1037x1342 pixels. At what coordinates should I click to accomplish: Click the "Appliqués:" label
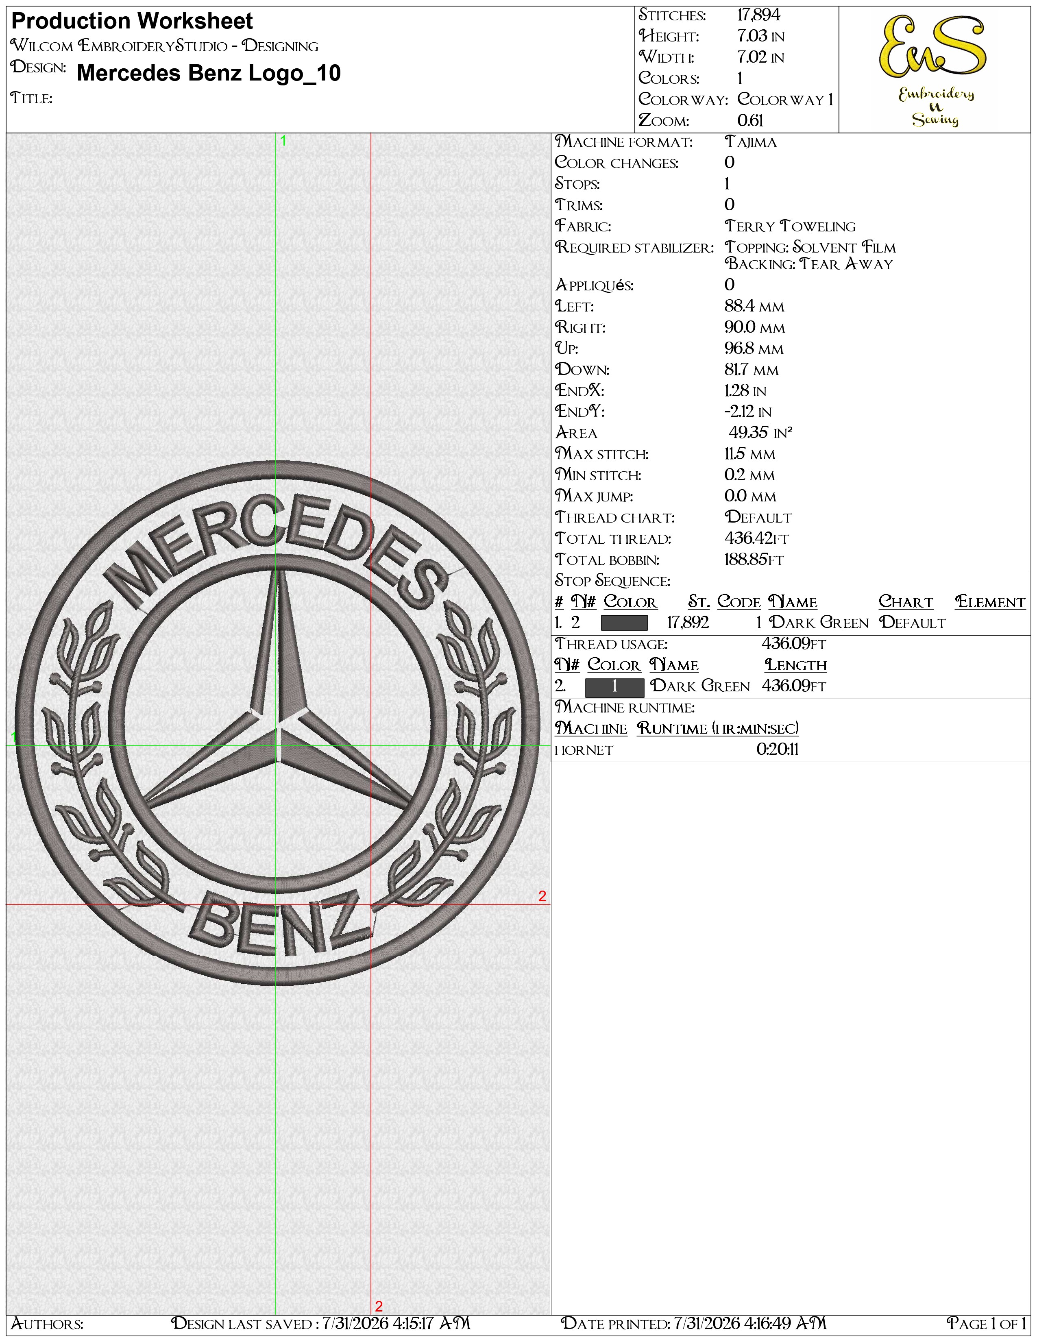[x=594, y=285]
